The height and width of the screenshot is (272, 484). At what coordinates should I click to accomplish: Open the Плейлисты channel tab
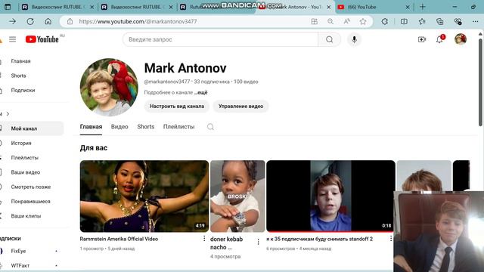click(x=178, y=127)
